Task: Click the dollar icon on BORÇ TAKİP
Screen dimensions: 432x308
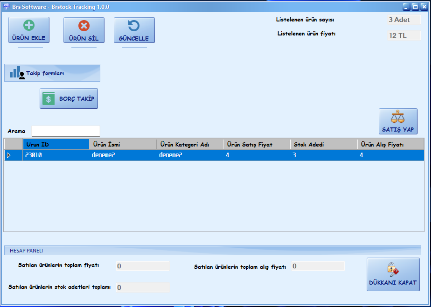Action: click(x=49, y=98)
